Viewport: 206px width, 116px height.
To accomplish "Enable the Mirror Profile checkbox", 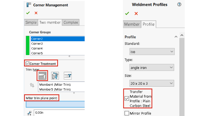I will click(x=127, y=113).
